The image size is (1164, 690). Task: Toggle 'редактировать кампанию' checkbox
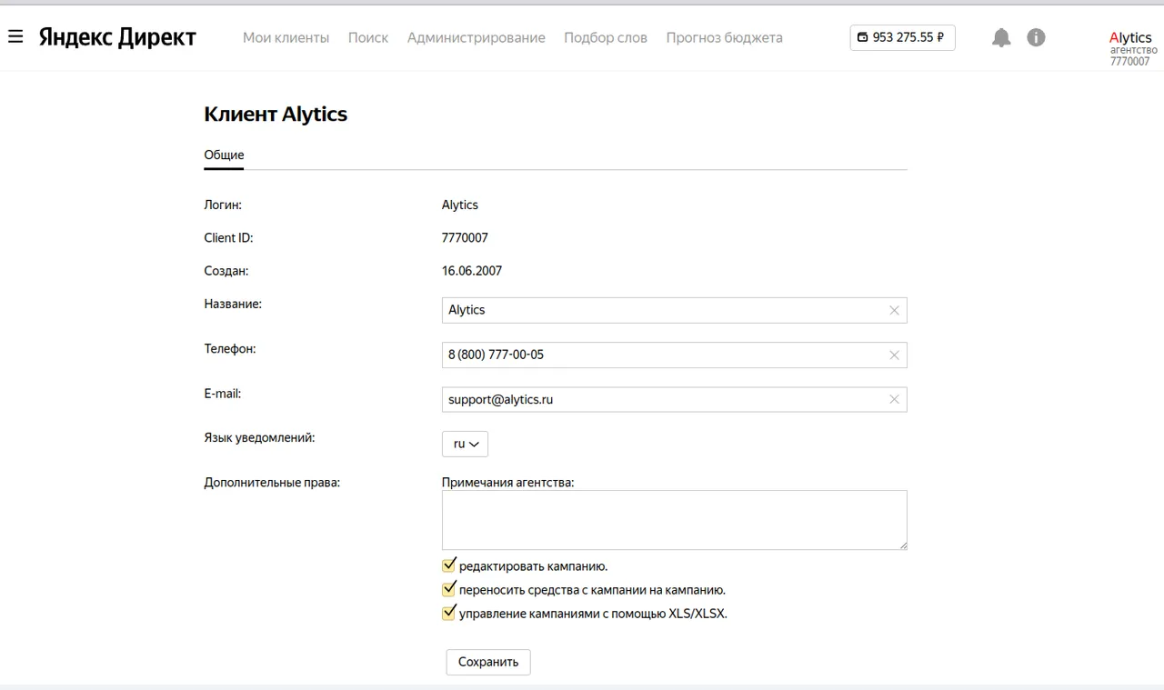pos(448,565)
